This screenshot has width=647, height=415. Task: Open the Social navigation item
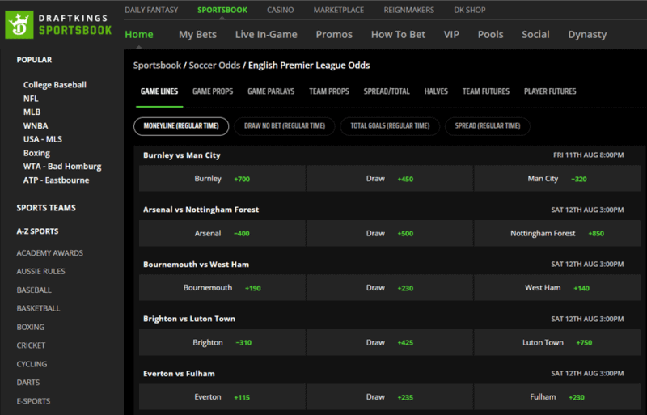535,34
